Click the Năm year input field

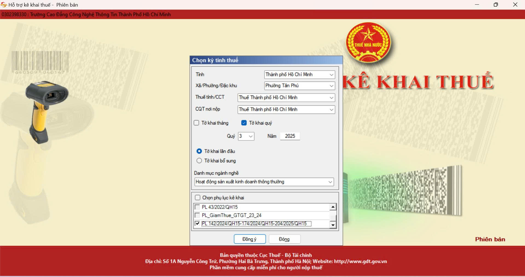click(x=290, y=136)
